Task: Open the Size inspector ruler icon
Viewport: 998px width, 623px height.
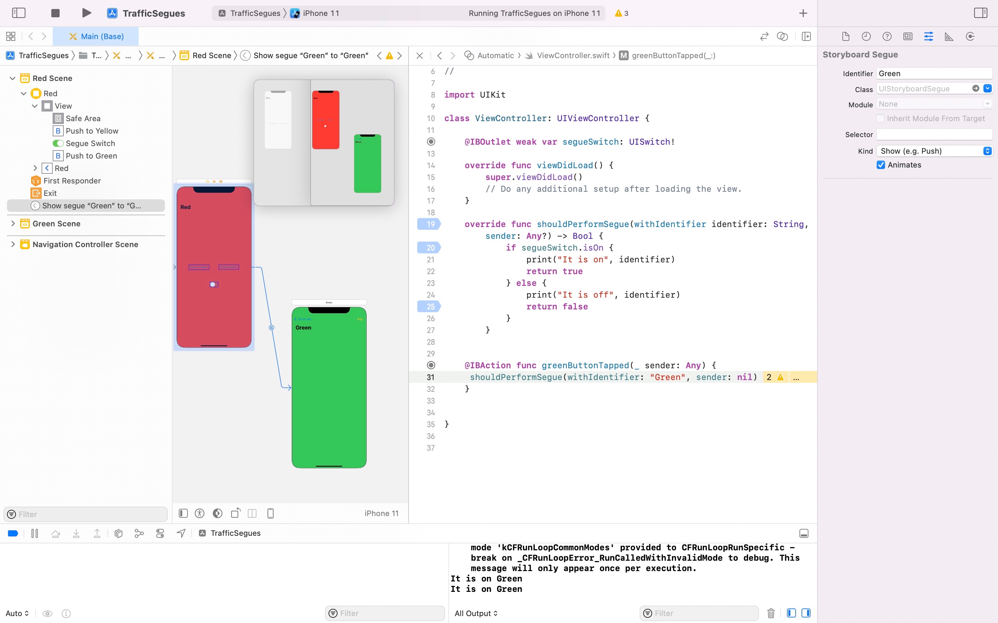Action: tap(949, 36)
